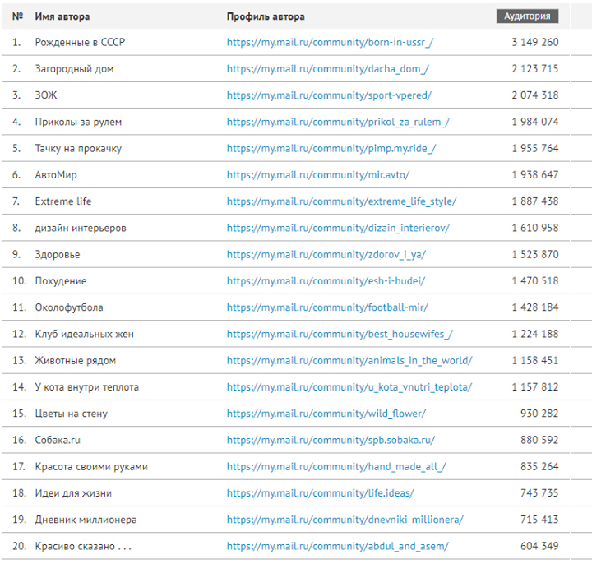Image resolution: width=592 pixels, height=564 pixels.
Task: Open the football-mir community link
Action: click(327, 307)
